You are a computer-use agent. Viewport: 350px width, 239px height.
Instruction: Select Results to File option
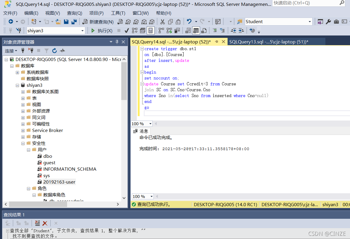point(204,30)
